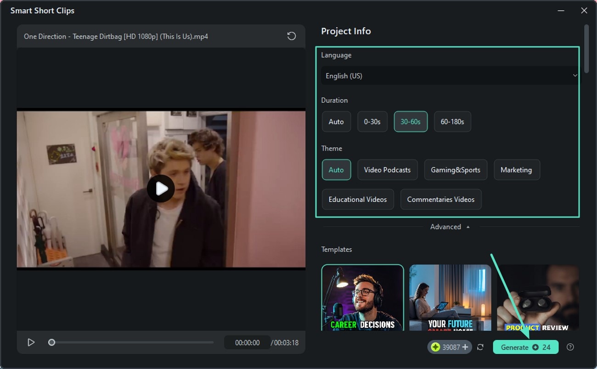The width and height of the screenshot is (597, 369).
Task: Select the 30-60s duration option
Action: (x=411, y=122)
